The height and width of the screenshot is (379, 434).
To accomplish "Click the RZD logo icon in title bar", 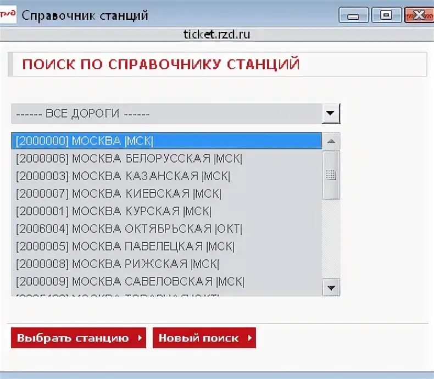I will tap(8, 14).
